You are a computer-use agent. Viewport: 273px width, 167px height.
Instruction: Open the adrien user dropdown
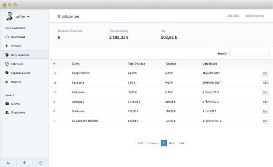tap(23, 16)
